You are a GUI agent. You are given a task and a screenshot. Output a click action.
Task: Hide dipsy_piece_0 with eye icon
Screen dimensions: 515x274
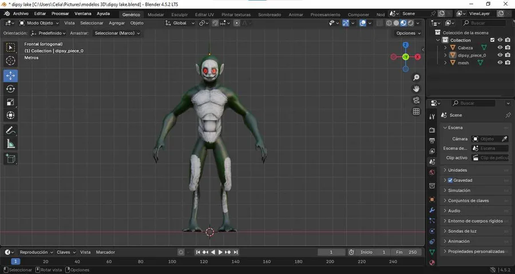pos(500,55)
